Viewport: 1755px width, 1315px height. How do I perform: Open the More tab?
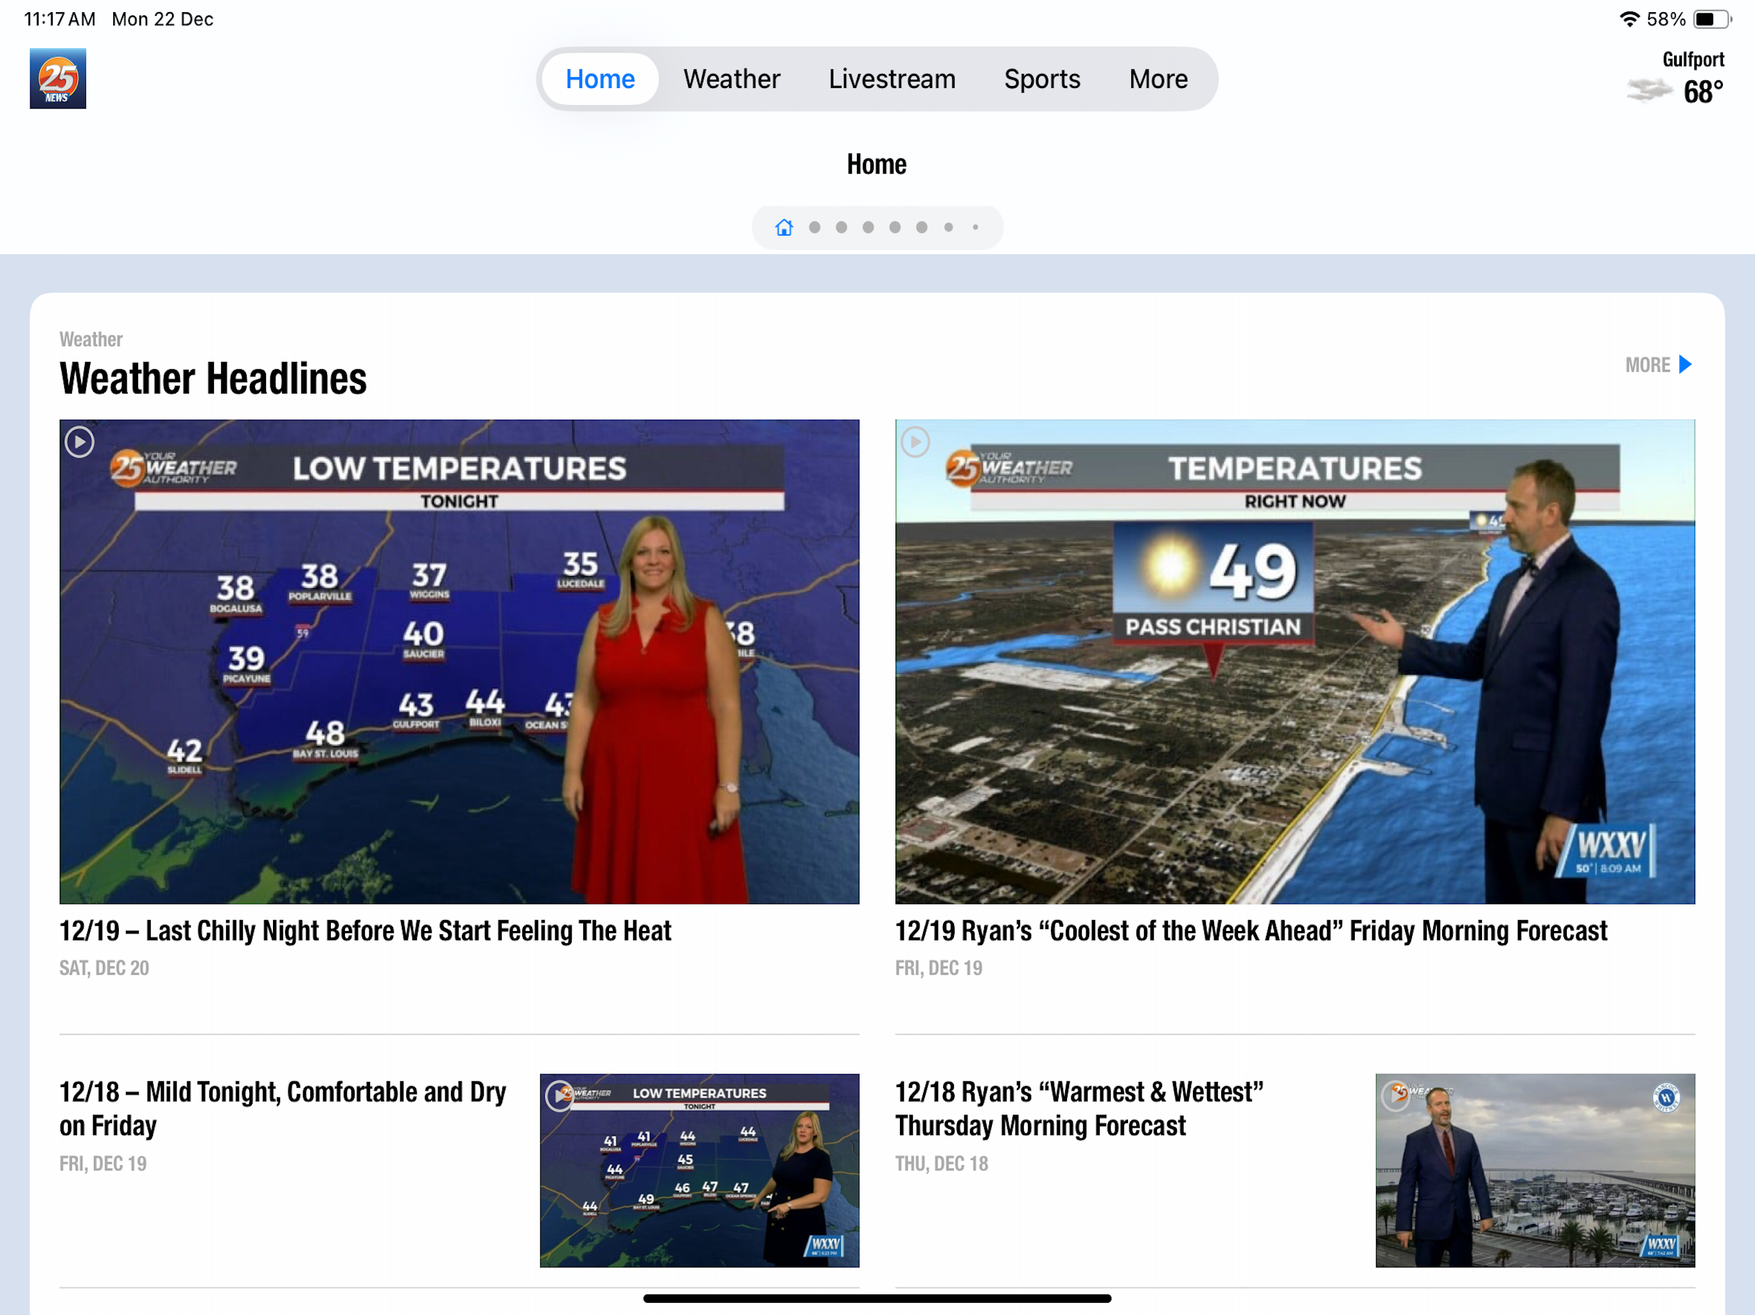point(1158,78)
